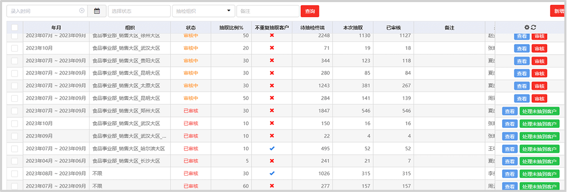The image size is (567, 192).
Task: Click the 抽取比例% column header
Action: tap(231, 27)
